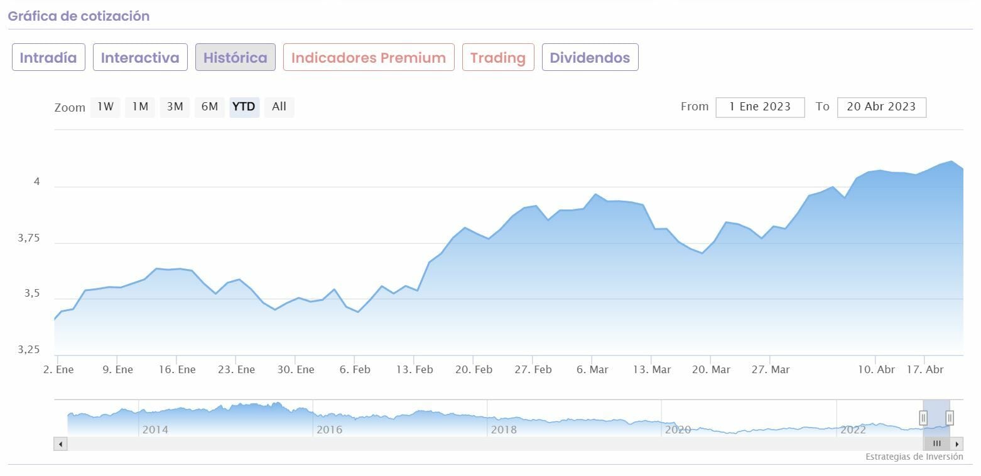This screenshot has width=981, height=476.
Task: Show the Dividendos tab
Action: pos(590,58)
